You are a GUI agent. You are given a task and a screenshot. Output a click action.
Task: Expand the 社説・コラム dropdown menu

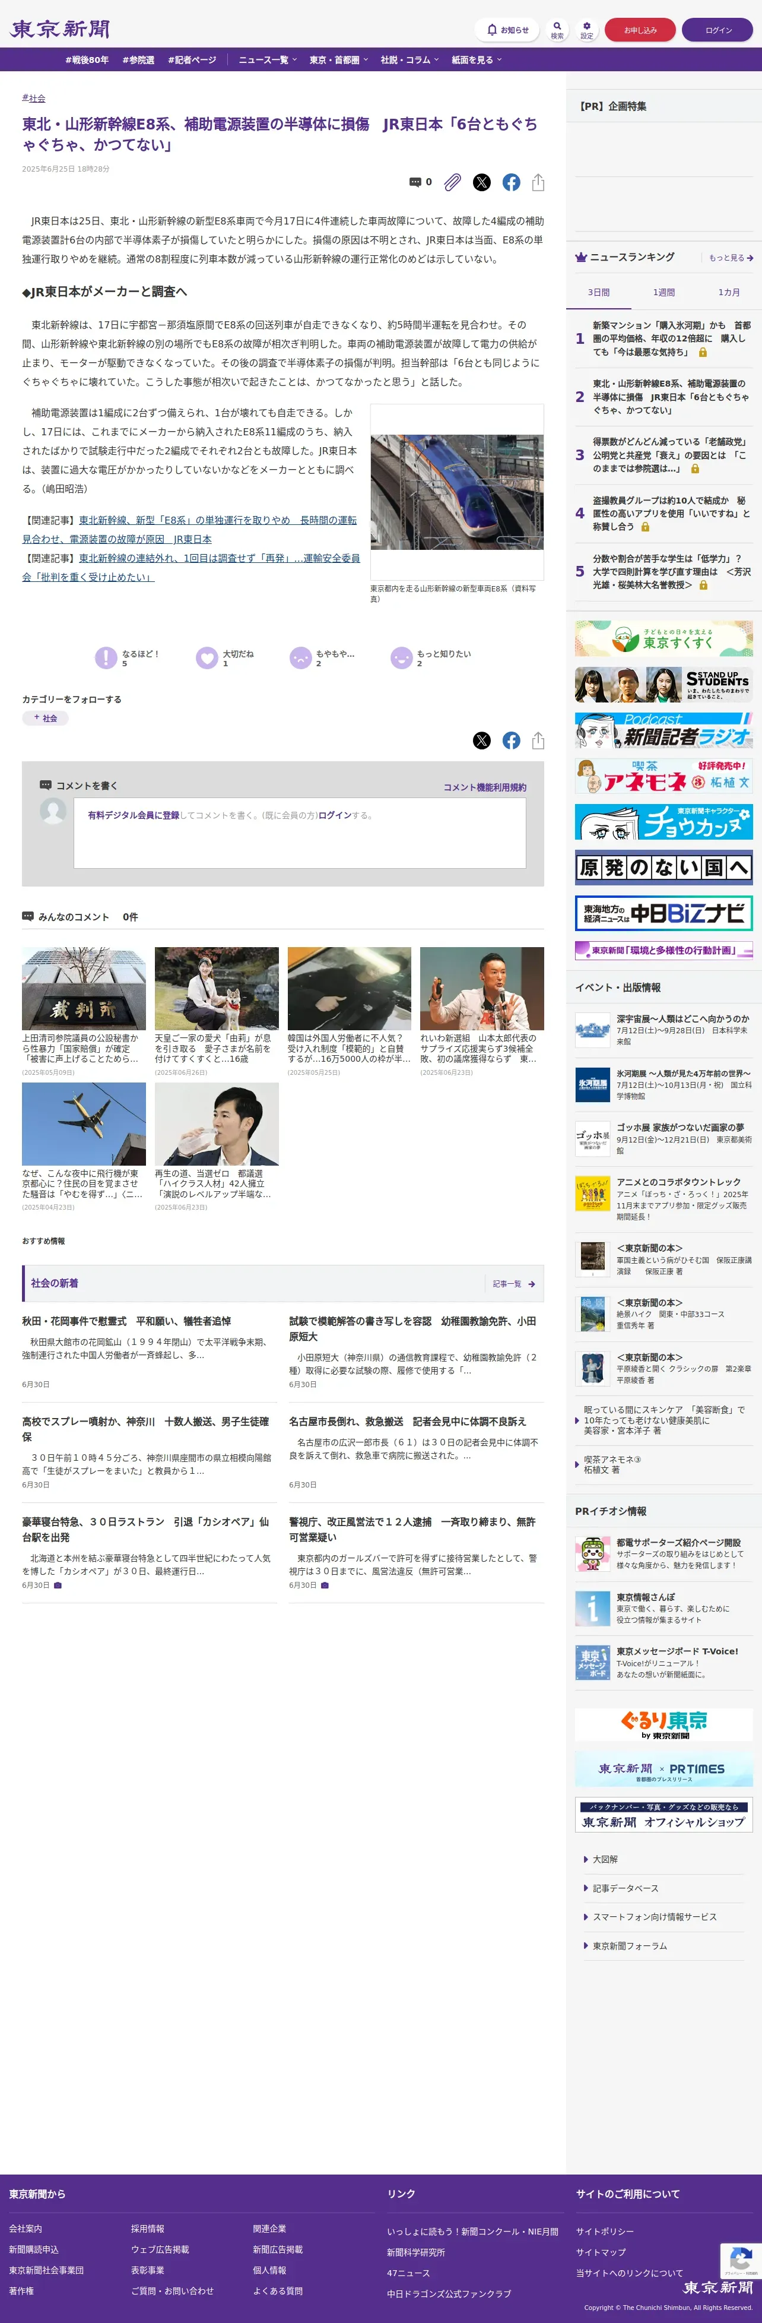(409, 59)
